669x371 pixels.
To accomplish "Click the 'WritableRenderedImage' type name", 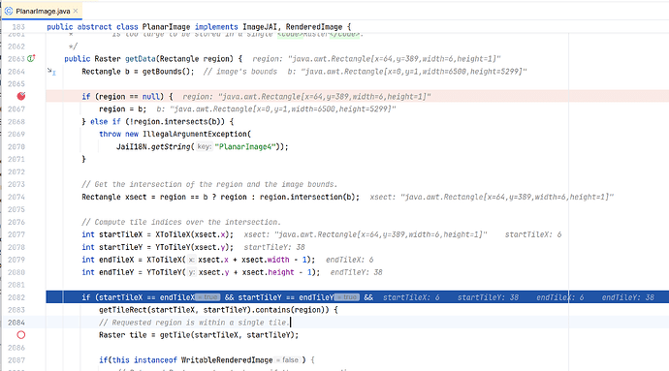I will pyautogui.click(x=227, y=360).
